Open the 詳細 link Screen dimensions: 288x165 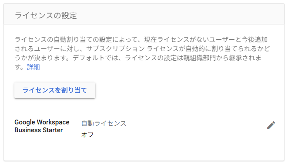click(33, 67)
